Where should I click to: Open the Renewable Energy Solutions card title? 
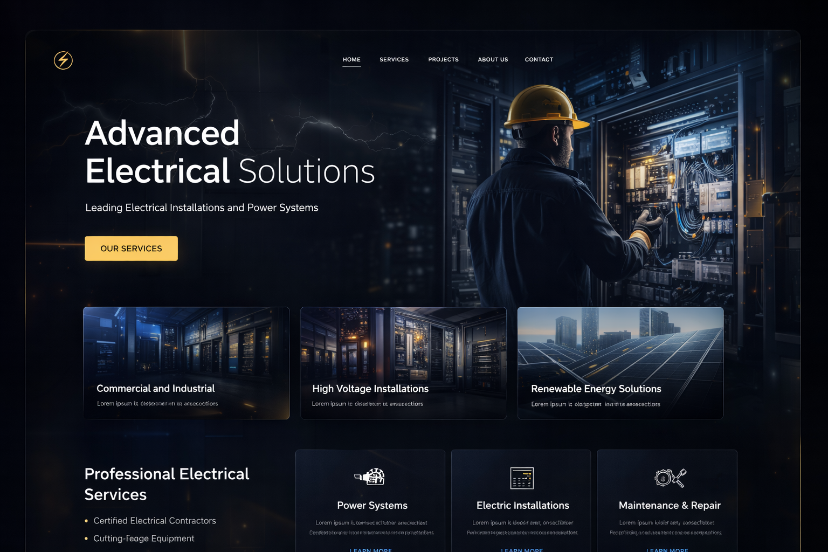click(x=596, y=389)
